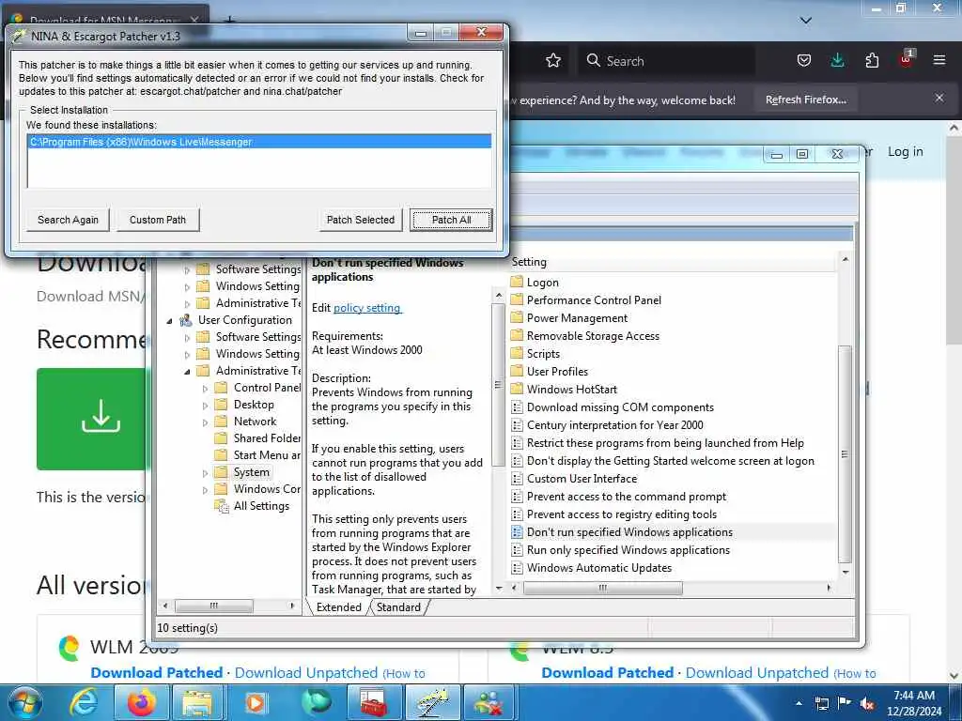Switch to the Extended tab

pos(338,607)
